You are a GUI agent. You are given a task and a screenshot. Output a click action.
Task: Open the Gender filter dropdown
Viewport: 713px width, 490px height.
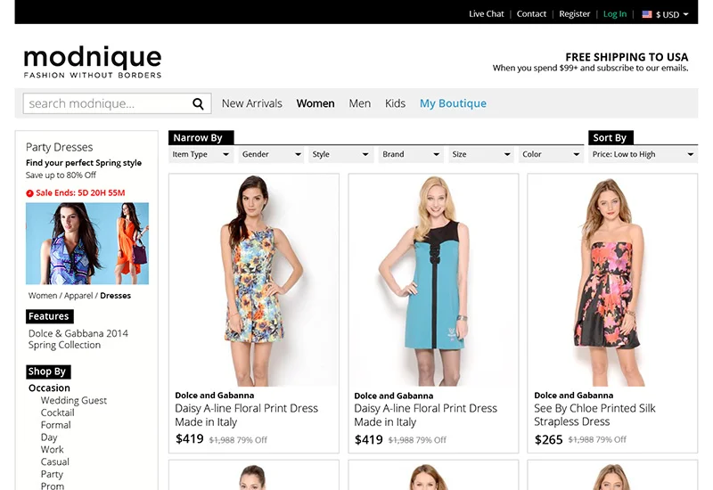[271, 154]
